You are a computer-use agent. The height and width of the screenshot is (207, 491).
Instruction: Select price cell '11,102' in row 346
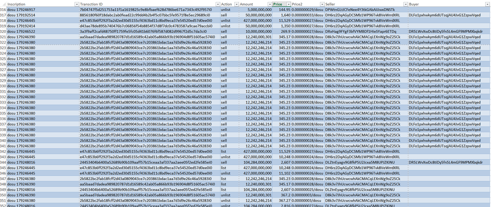[x=282, y=173]
